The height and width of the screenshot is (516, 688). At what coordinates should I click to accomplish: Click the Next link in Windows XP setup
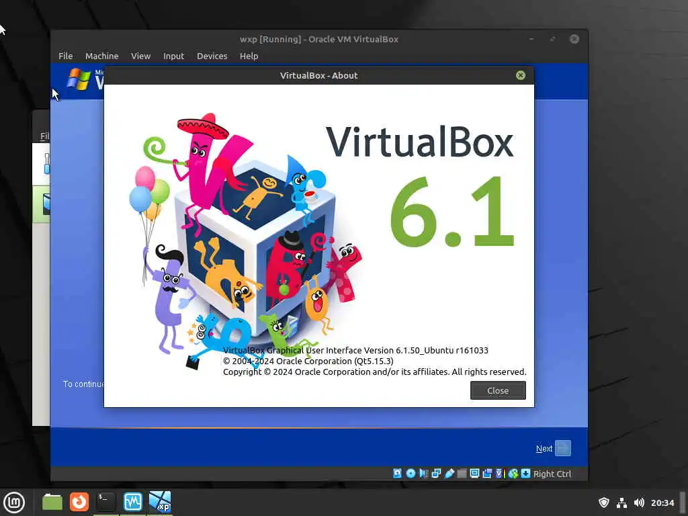pos(544,448)
